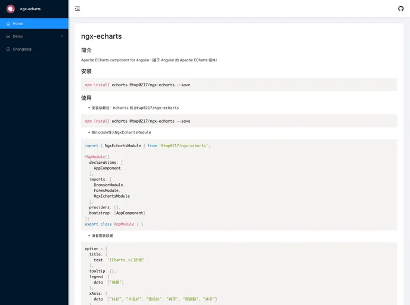Image resolution: width=410 pixels, height=305 pixels.
Task: Click the Changelog clock icon
Action: [x=8, y=49]
